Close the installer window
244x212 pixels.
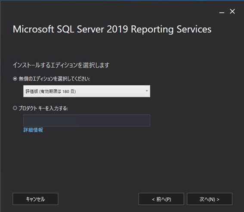click(x=232, y=11)
